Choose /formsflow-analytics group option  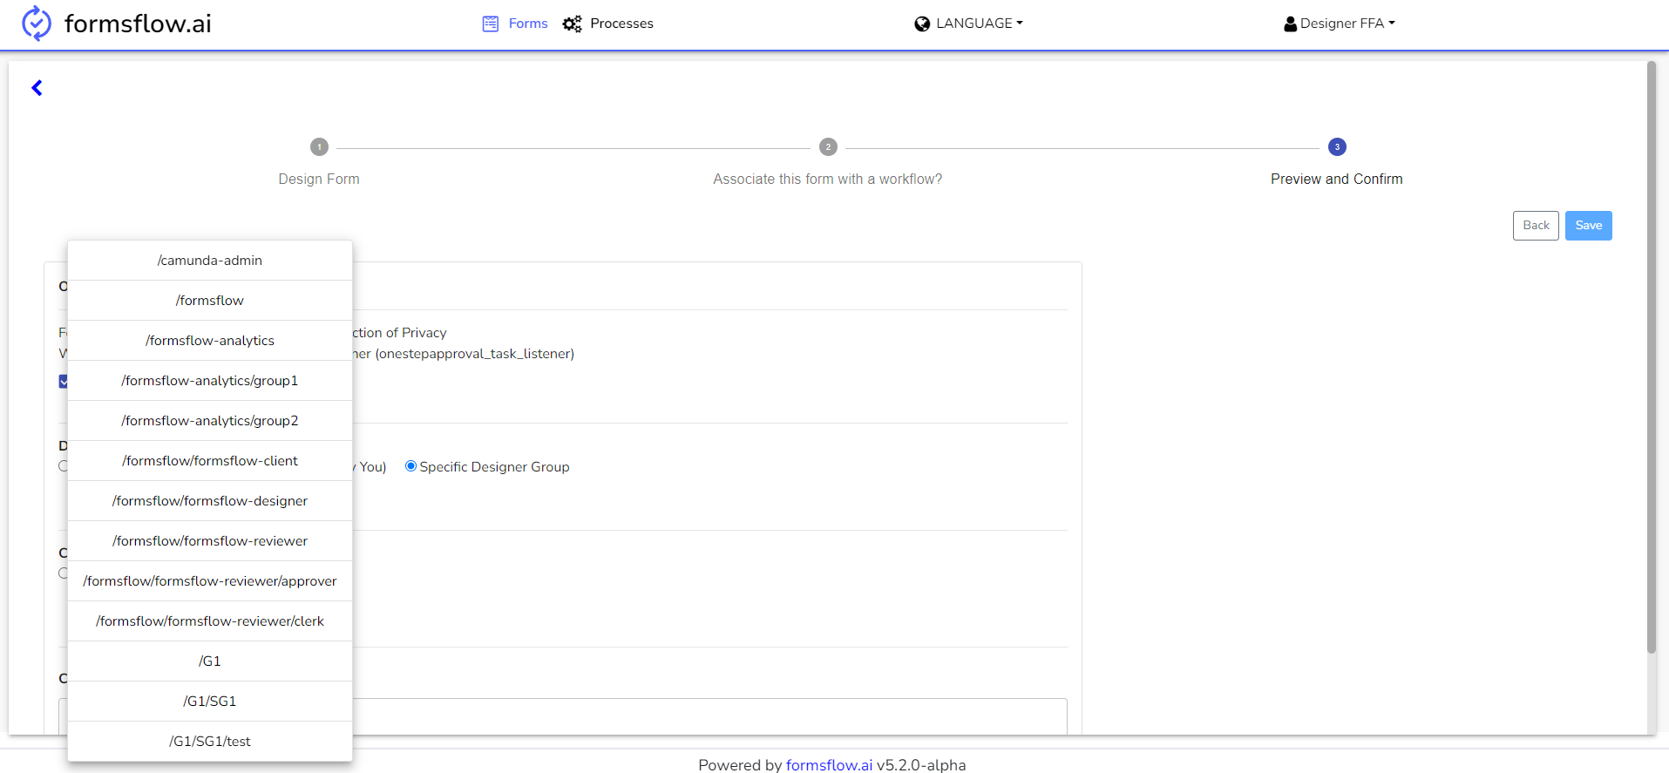pos(210,341)
